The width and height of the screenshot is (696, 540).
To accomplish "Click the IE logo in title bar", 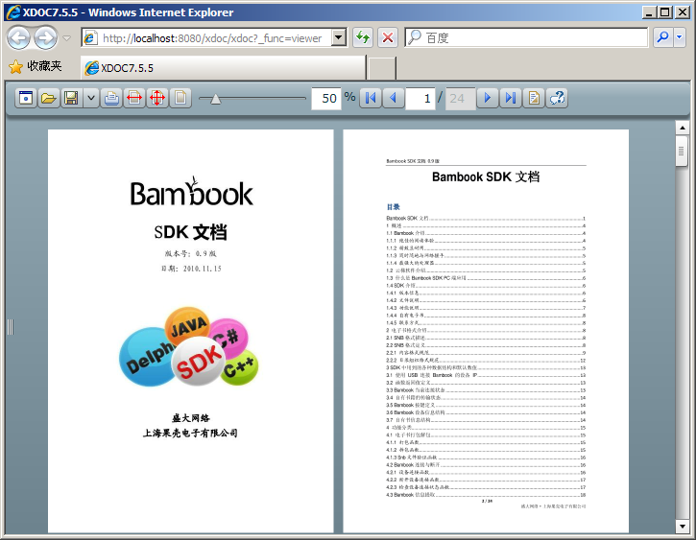I will point(12,12).
